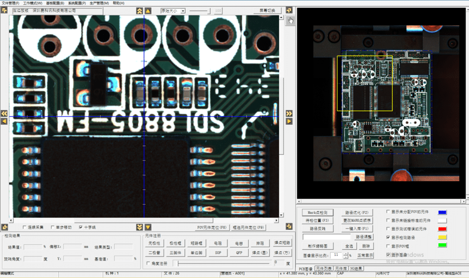Click the 路径优化 (F2) button

tap(357, 212)
